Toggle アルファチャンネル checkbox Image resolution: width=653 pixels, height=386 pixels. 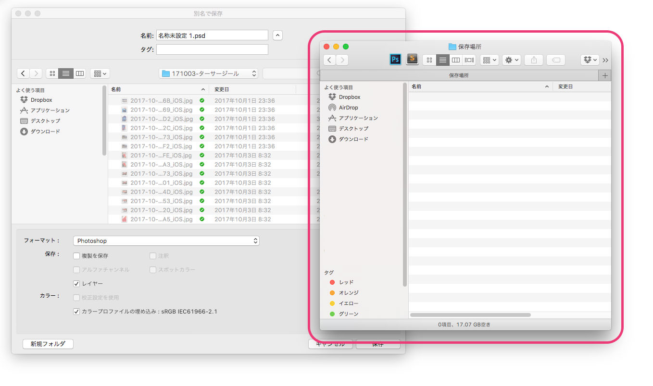click(76, 270)
